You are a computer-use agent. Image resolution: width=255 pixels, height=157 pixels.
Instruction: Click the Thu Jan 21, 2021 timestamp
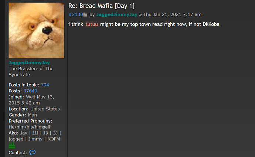pos(172,14)
